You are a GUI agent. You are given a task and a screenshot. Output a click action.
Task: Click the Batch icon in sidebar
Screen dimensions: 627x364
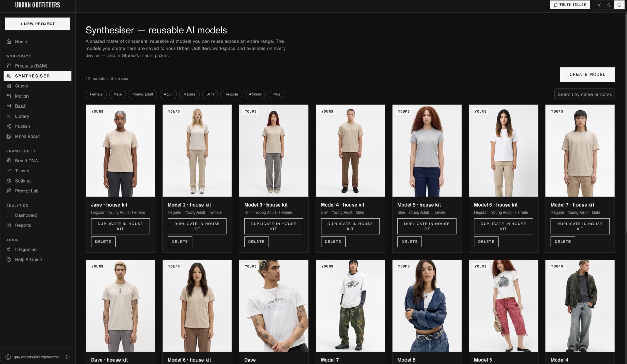pyautogui.click(x=9, y=106)
